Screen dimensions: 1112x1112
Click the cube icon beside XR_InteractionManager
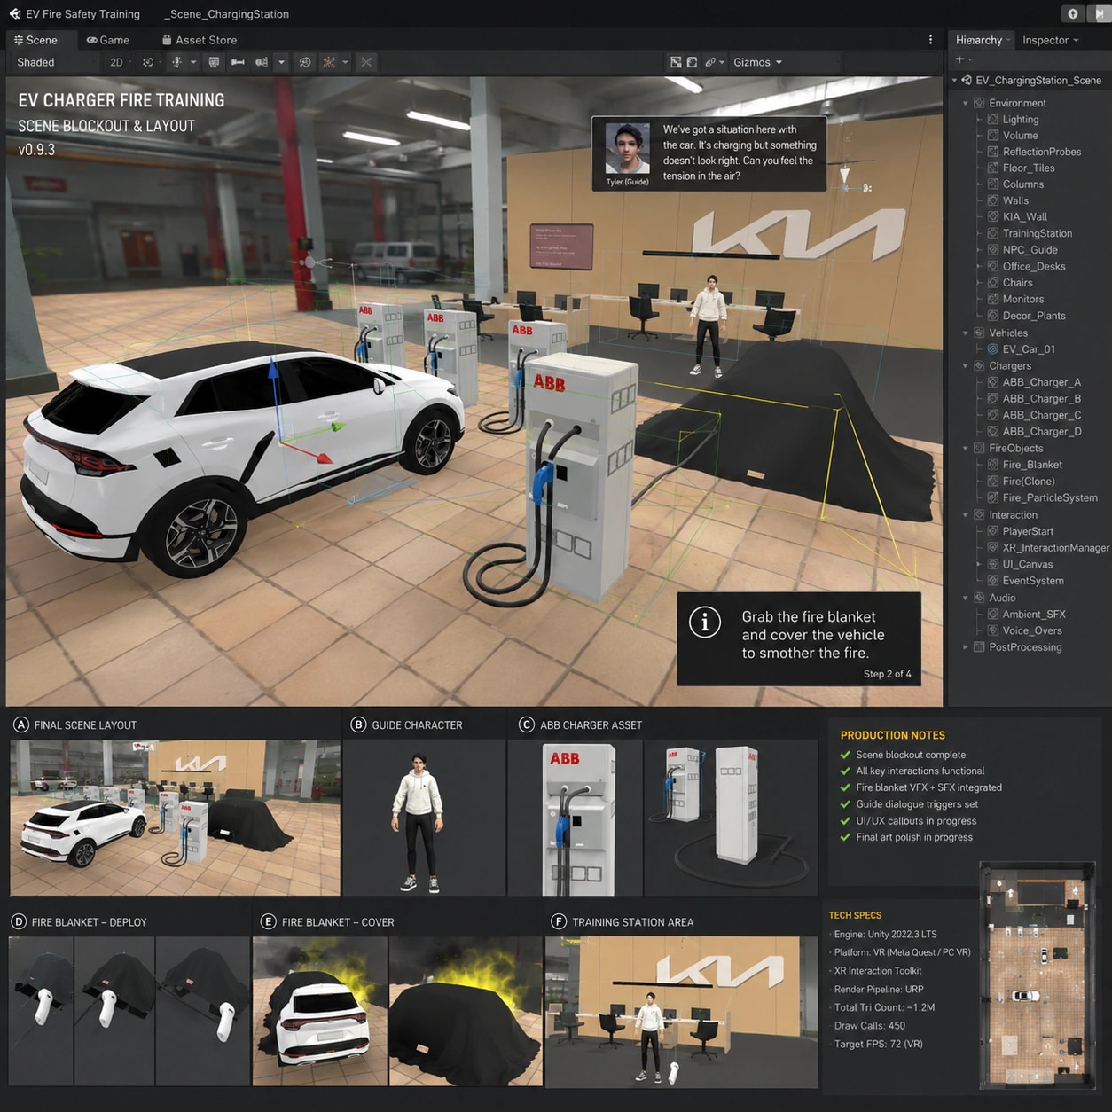tap(993, 547)
